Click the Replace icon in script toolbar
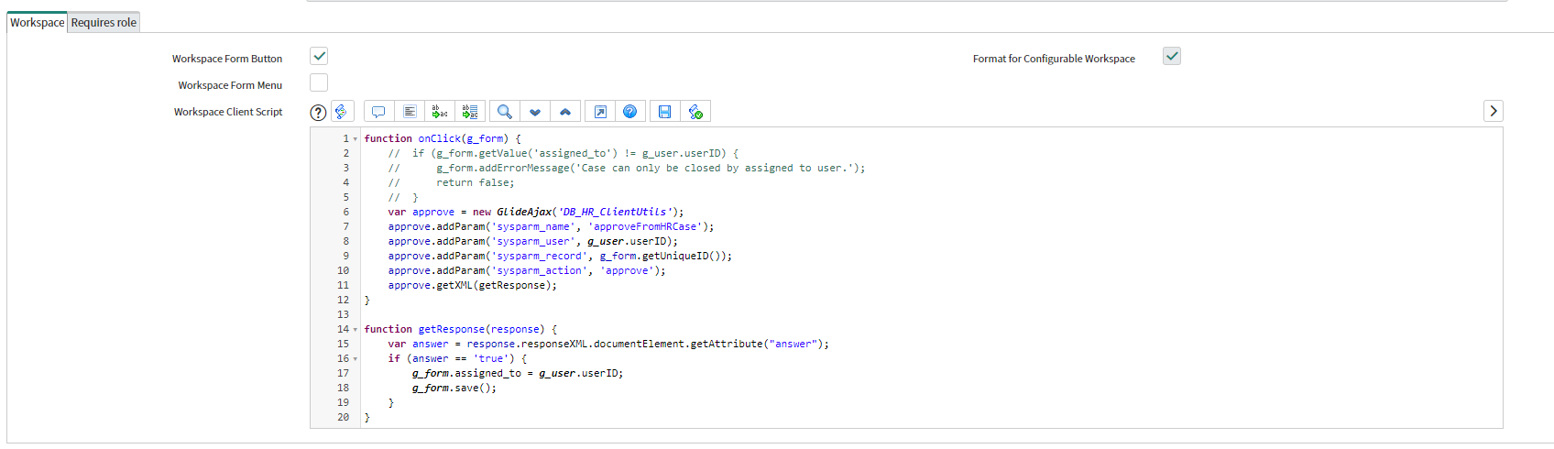 [x=440, y=112]
